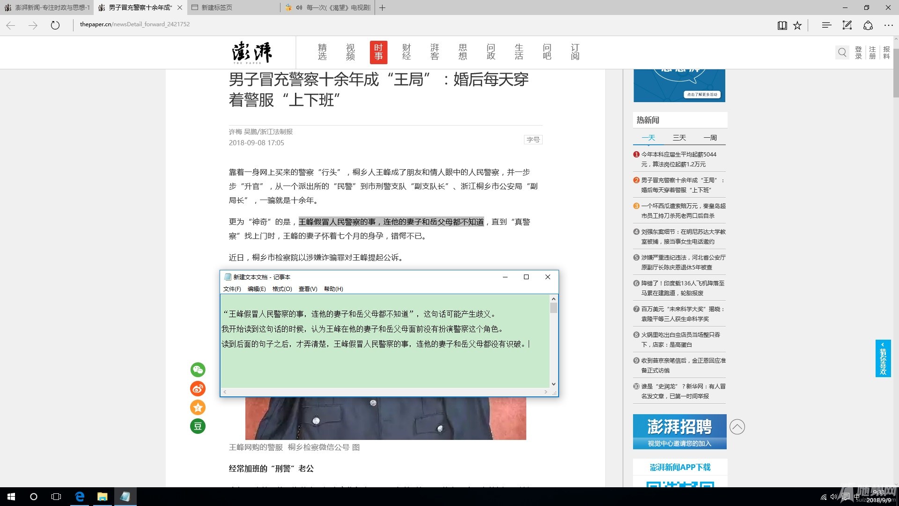
Task: Open web note pen icon
Action: (x=847, y=25)
